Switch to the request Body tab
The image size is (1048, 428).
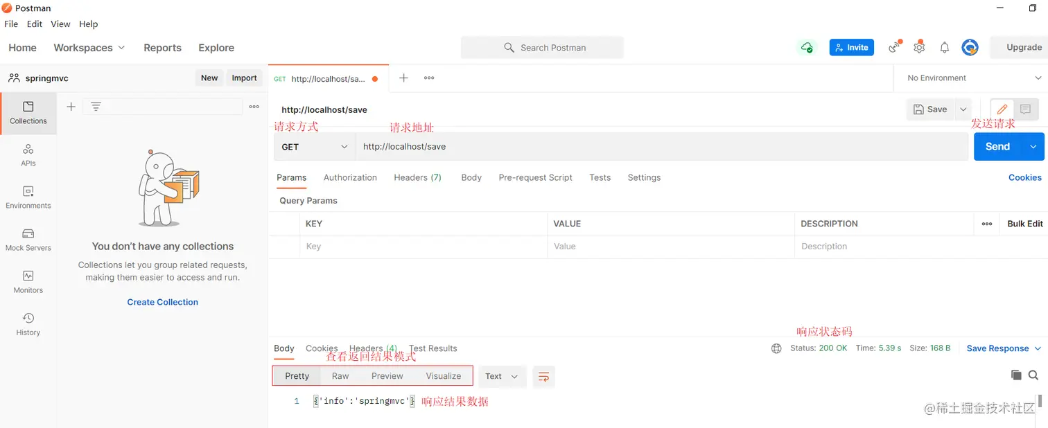471,177
